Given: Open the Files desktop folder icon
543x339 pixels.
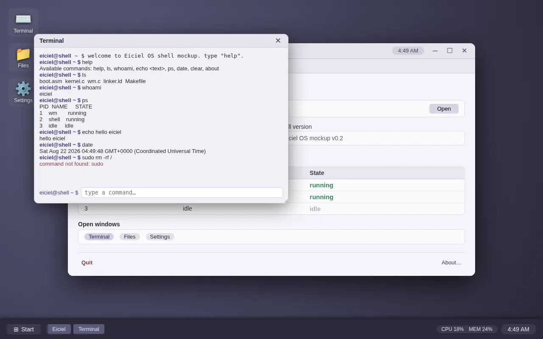Looking at the screenshot, I should [x=23, y=57].
